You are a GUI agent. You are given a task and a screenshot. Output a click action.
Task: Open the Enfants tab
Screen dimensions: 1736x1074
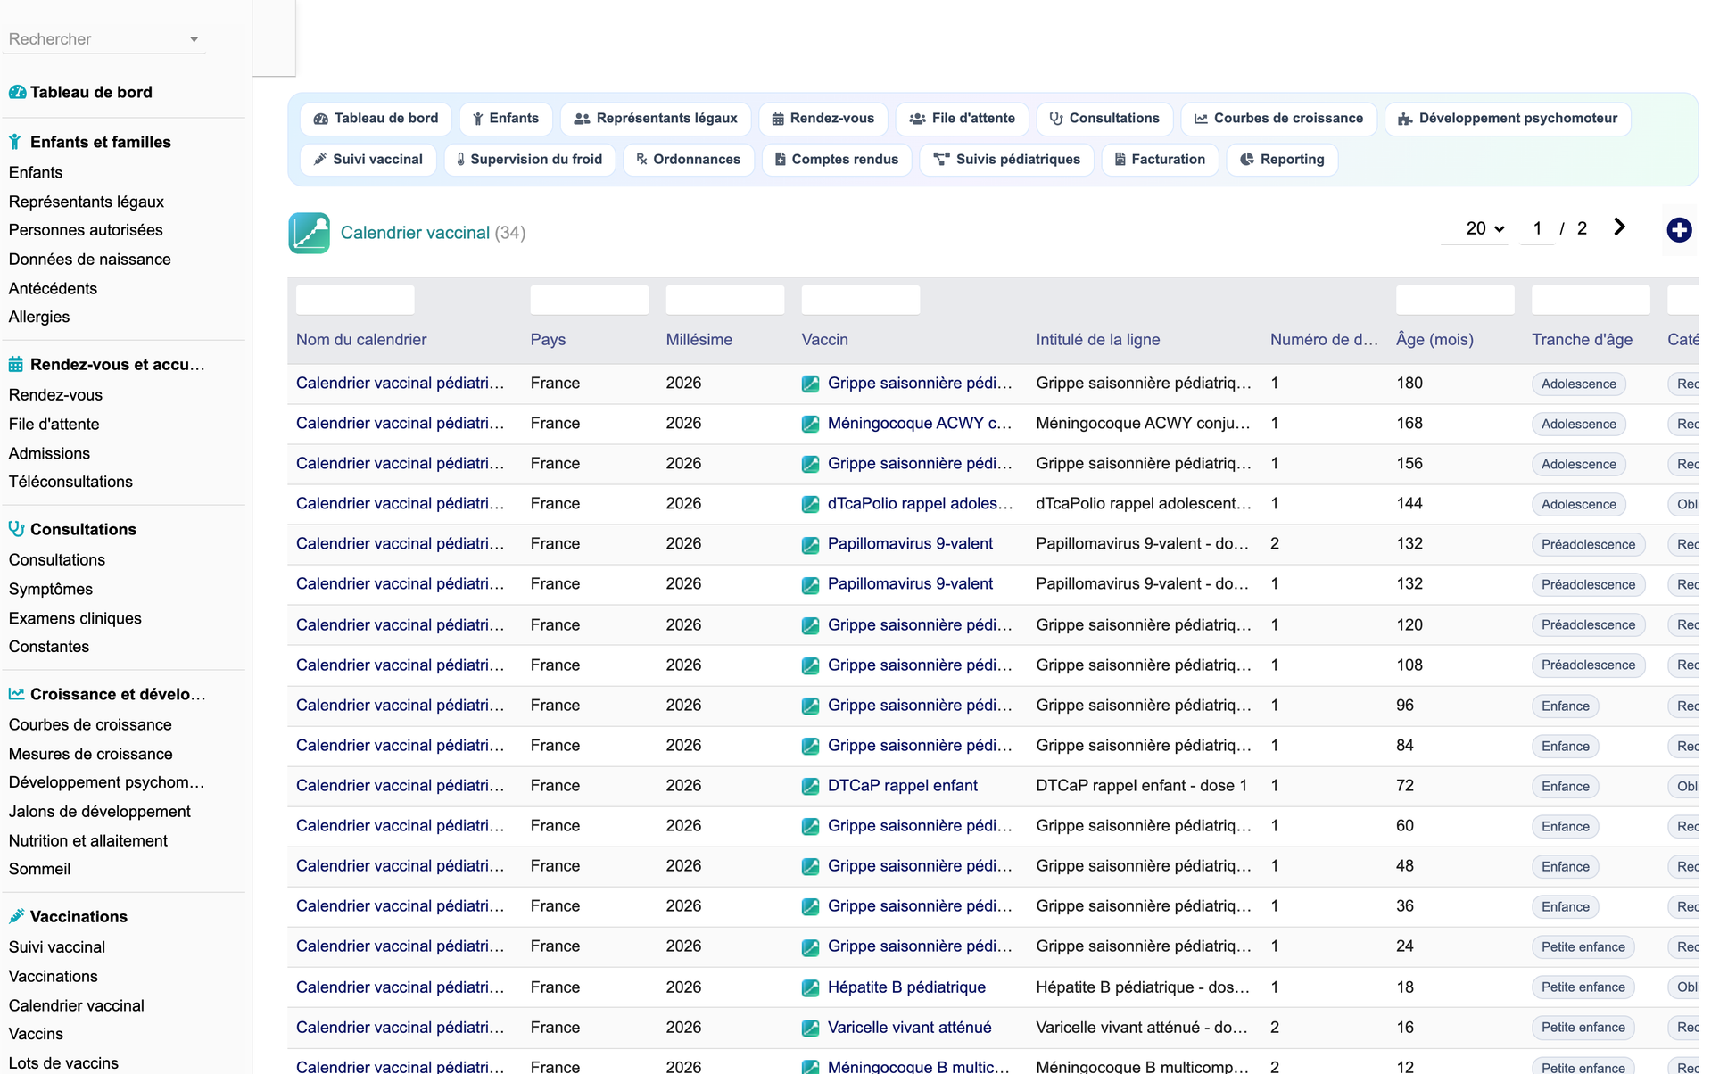click(x=506, y=119)
